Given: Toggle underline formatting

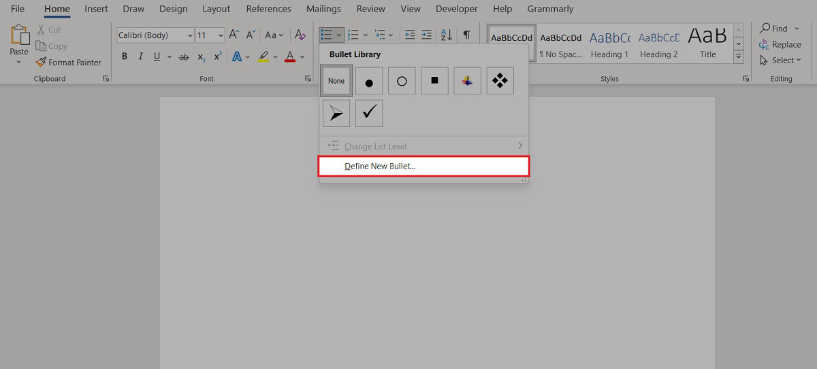Looking at the screenshot, I should [x=157, y=56].
